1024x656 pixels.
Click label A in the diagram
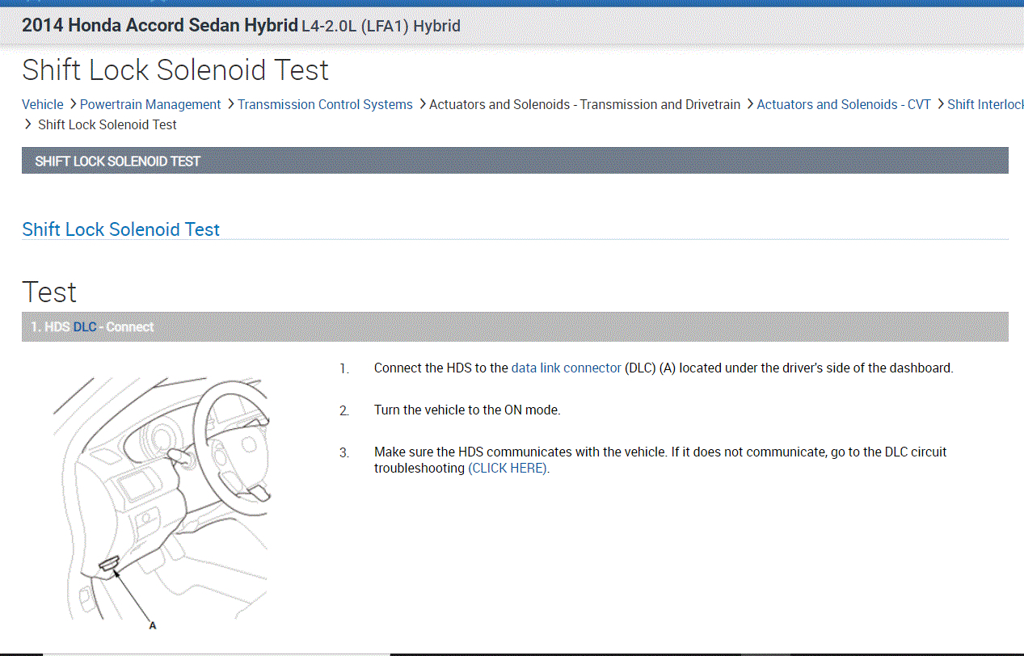[x=152, y=624]
